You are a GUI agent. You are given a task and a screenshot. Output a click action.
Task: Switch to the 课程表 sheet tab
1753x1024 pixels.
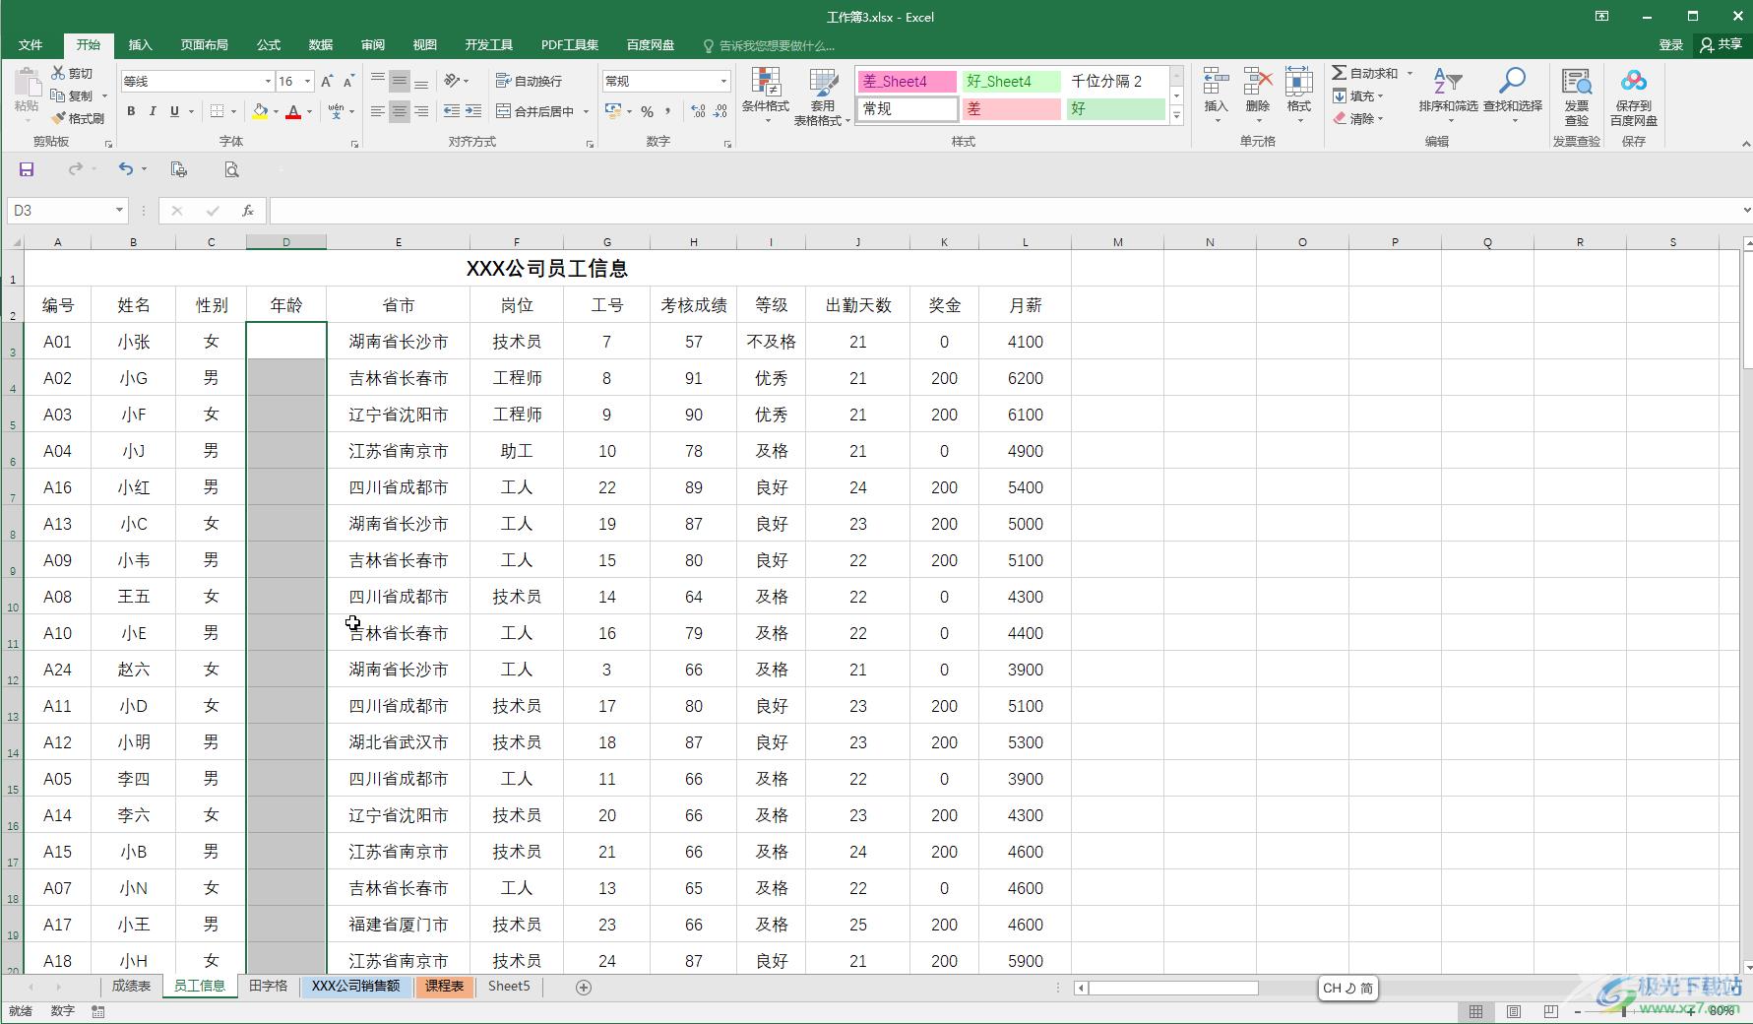tap(444, 986)
